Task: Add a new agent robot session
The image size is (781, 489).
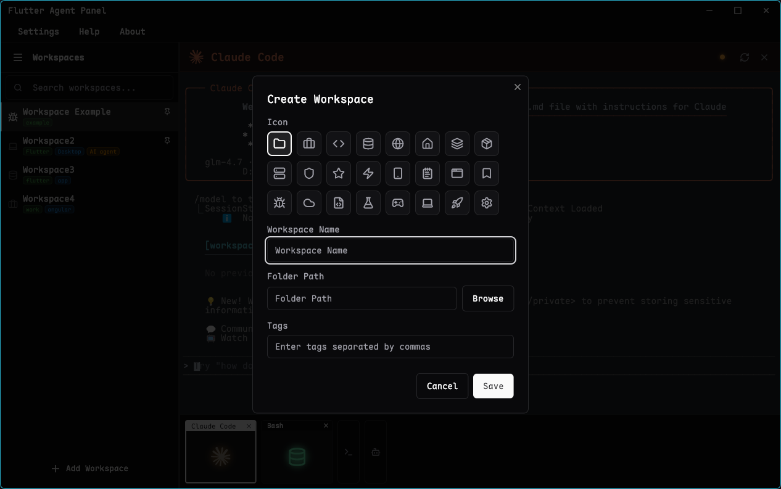Action: 376,452
